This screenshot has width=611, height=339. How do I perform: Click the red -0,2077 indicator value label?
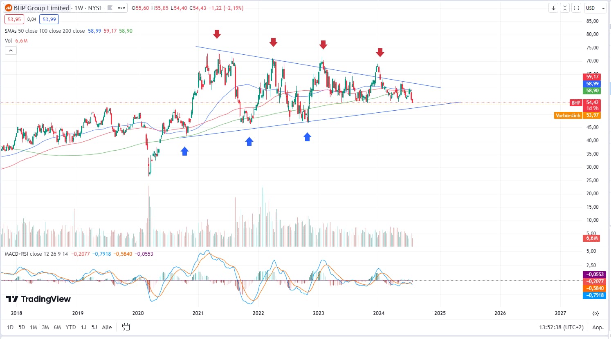(x=594, y=281)
